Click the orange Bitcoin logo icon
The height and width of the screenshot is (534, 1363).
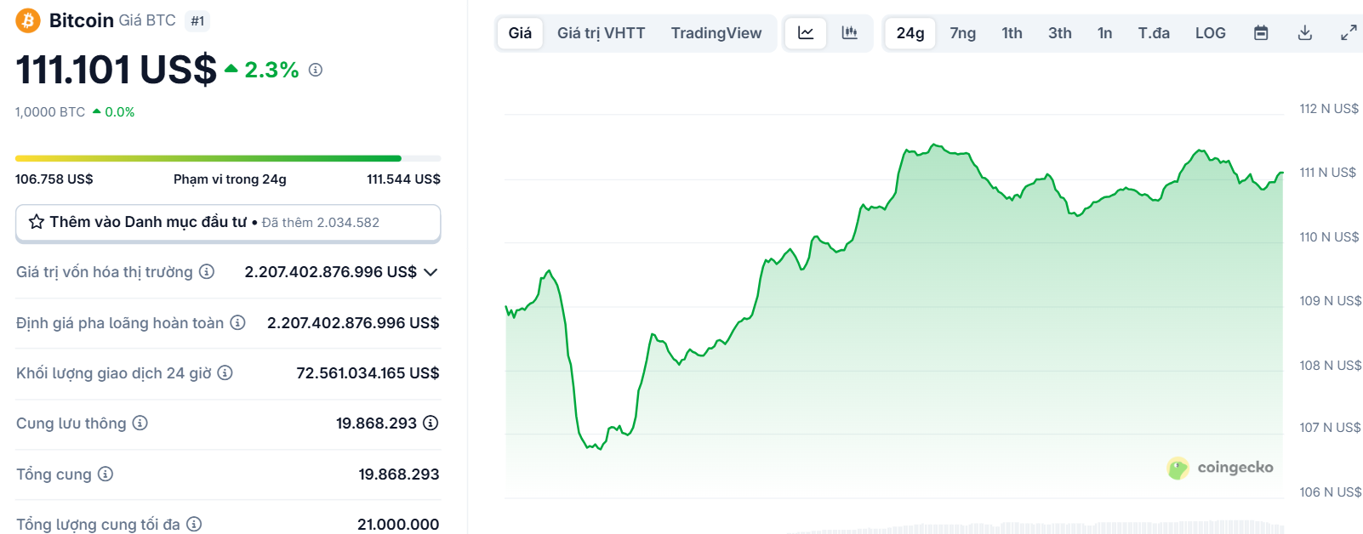coord(28,20)
